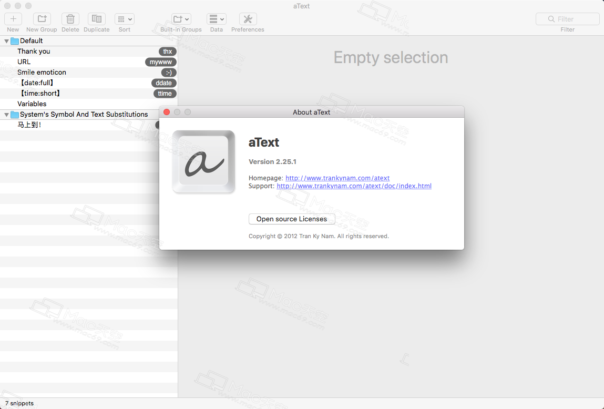Click the Version 2.25.1 text

pyautogui.click(x=272, y=162)
